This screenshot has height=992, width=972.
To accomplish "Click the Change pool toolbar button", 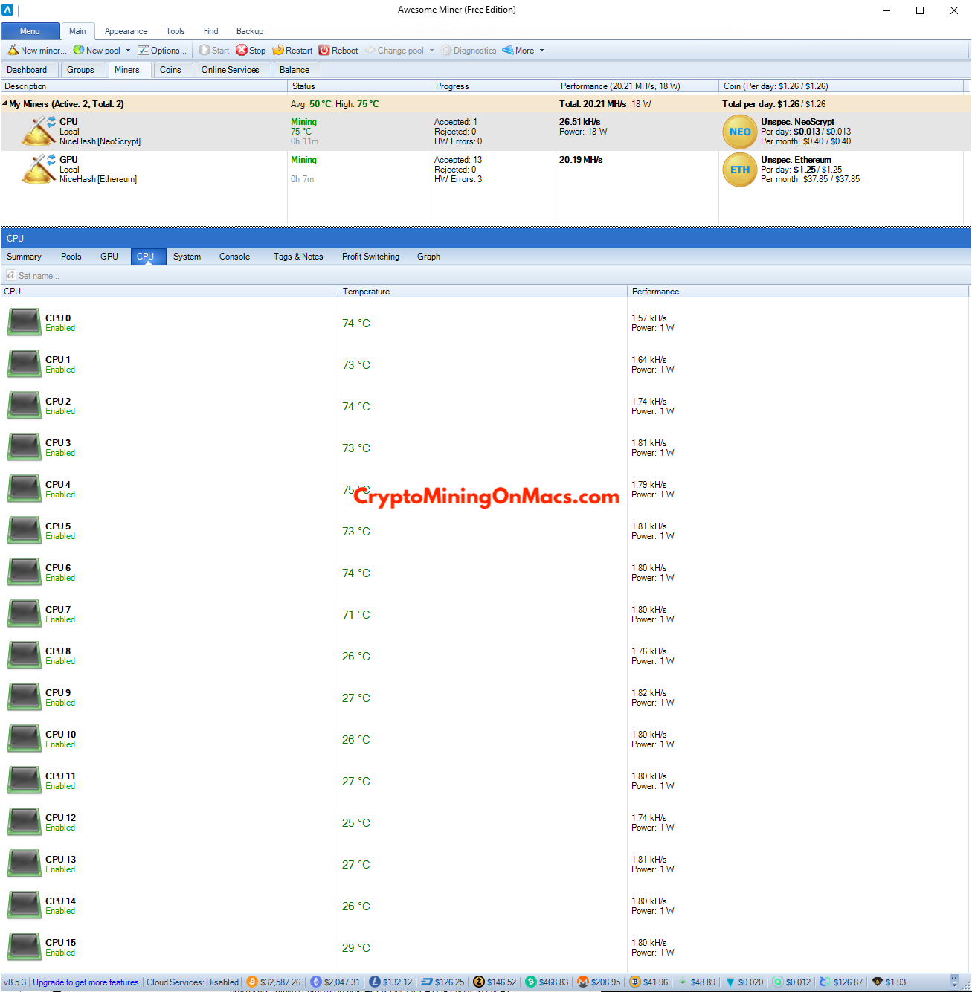I will 395,51.
